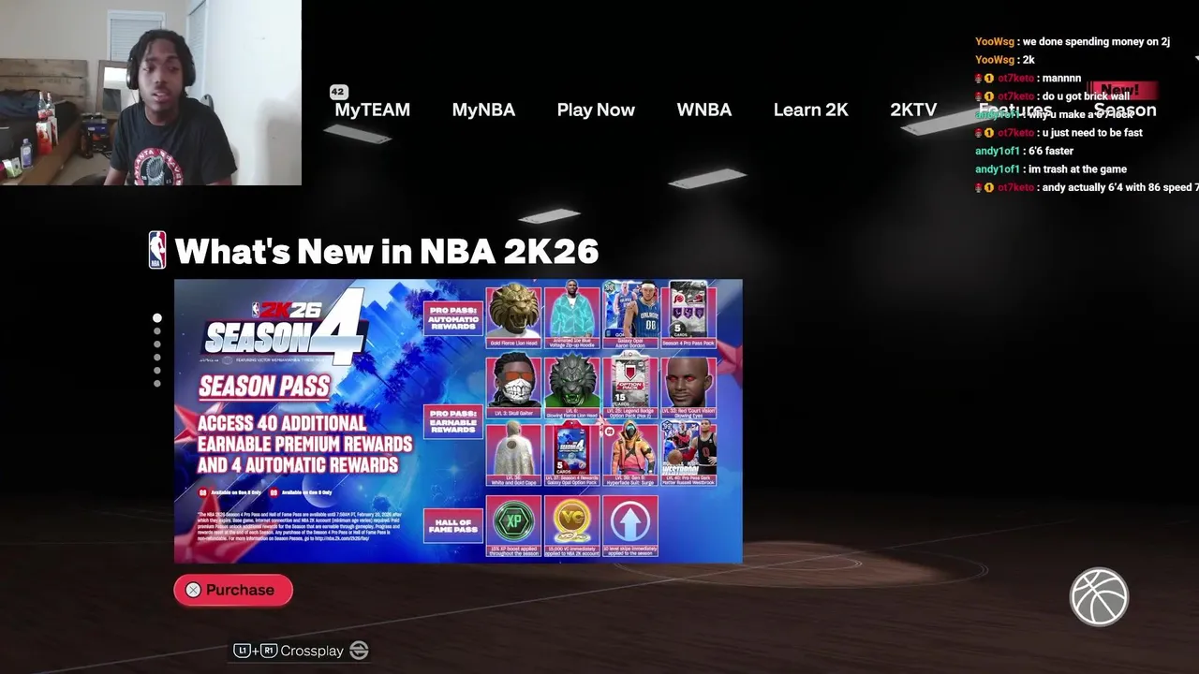Click the NBA logo beside What's New

coord(157,250)
